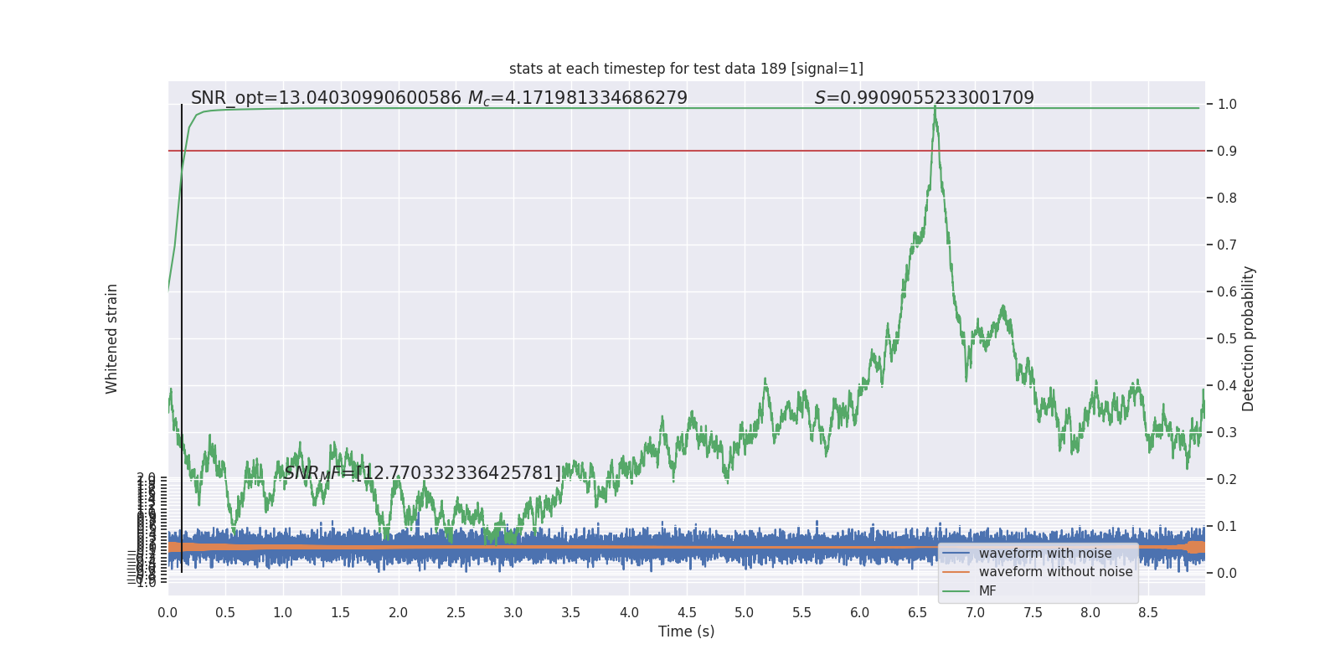Image resolution: width=1340 pixels, height=670 pixels.
Task: Click the 'Whitened strain' axis label
Action: (111, 338)
